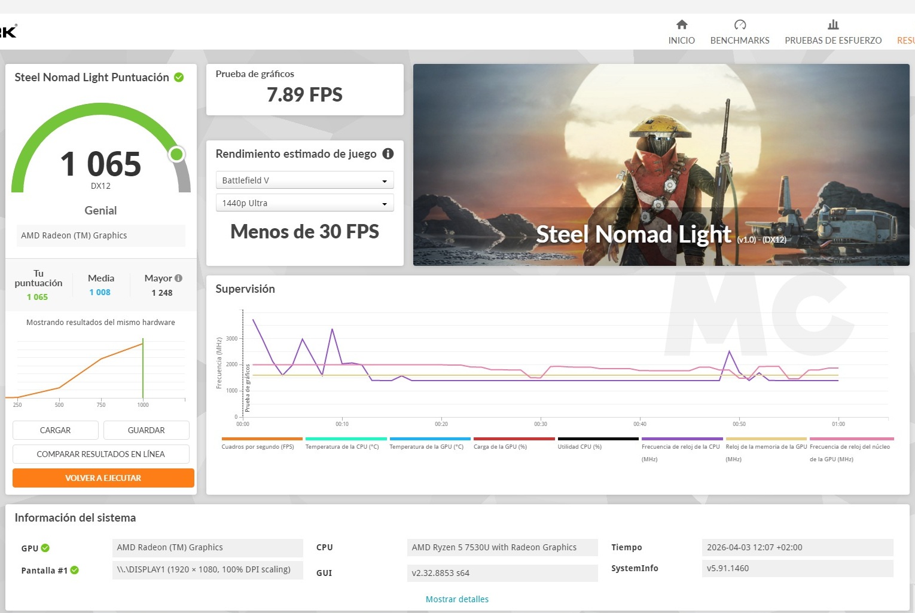This screenshot has height=613, width=915.
Task: Click the yellow GPU memory clock color swatch
Action: [x=766, y=438]
